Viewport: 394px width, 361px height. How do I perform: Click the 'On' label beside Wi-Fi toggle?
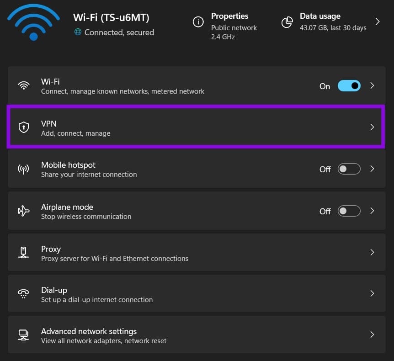[x=325, y=86]
